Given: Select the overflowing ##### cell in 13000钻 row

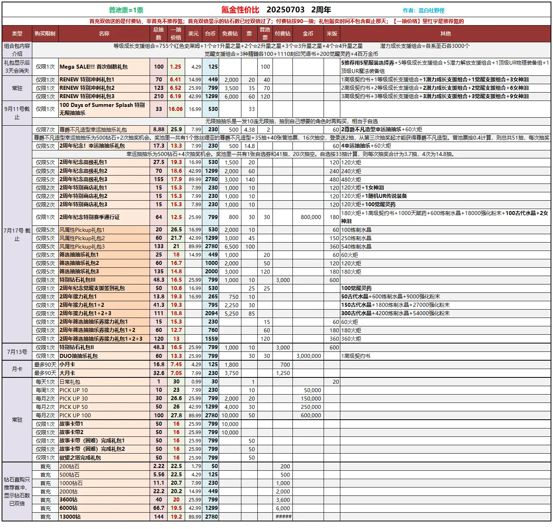Looking at the screenshot, I should click(283, 517).
